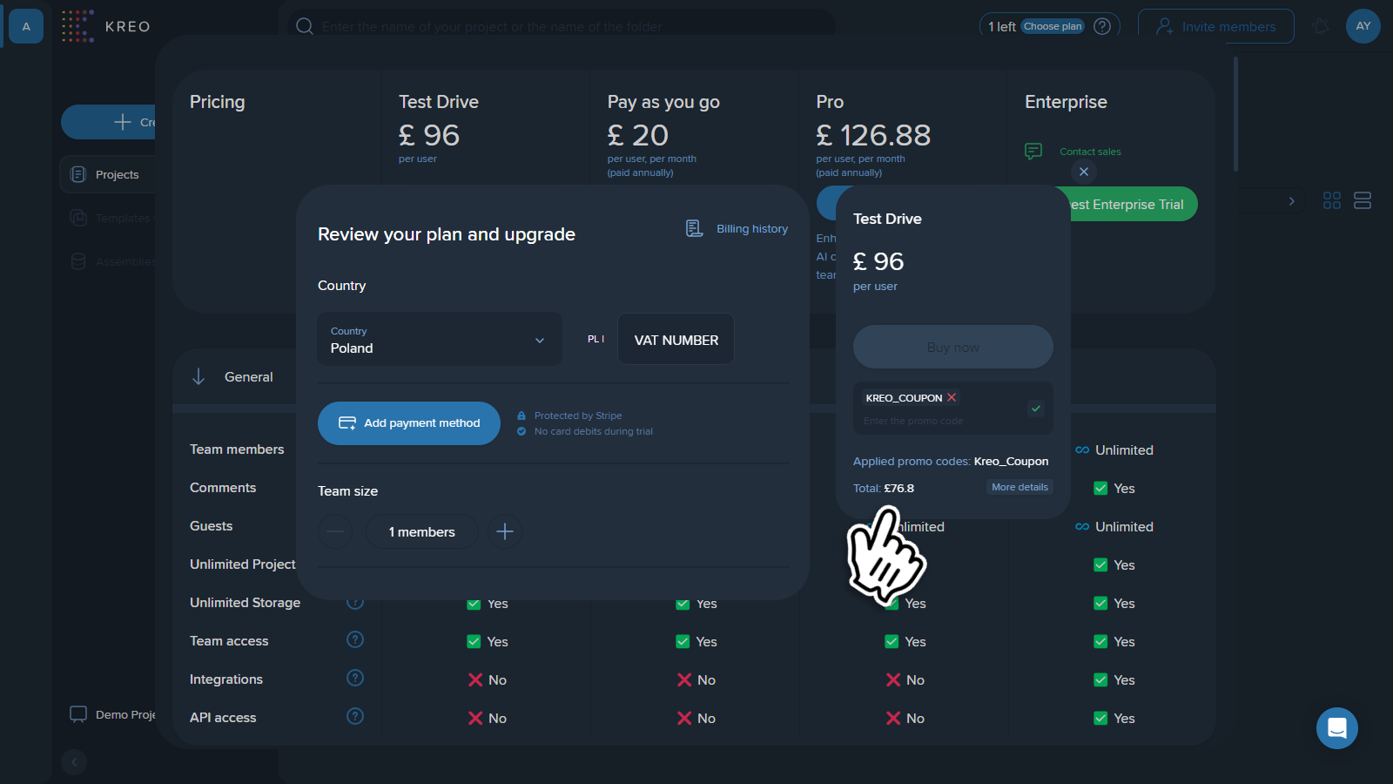Viewport: 1393px width, 784px height.
Task: Click the workspace A avatar tile
Action: [26, 26]
